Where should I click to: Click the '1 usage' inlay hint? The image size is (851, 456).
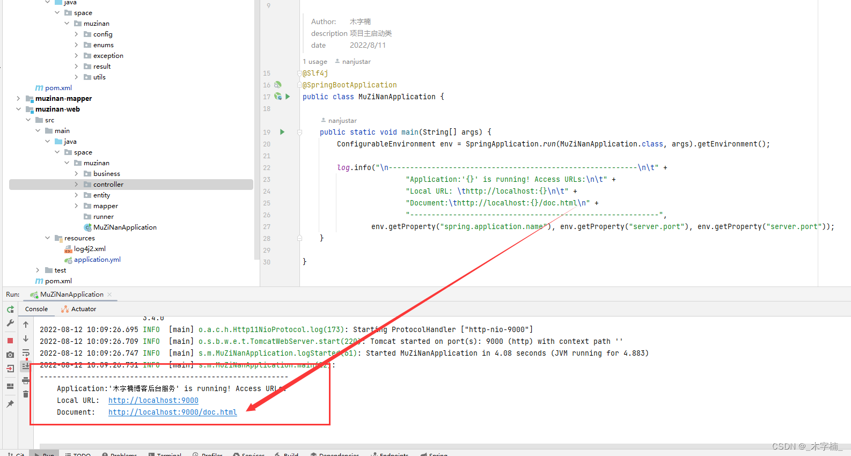(315, 62)
